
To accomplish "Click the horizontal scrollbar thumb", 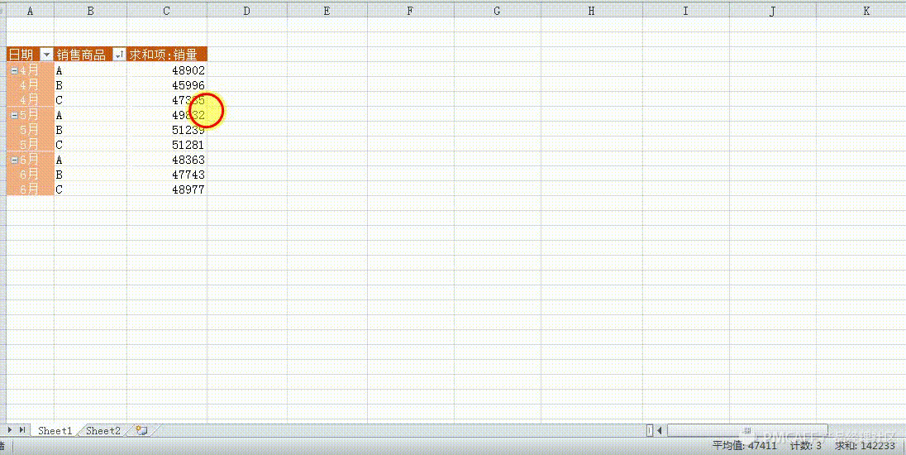I will point(747,430).
